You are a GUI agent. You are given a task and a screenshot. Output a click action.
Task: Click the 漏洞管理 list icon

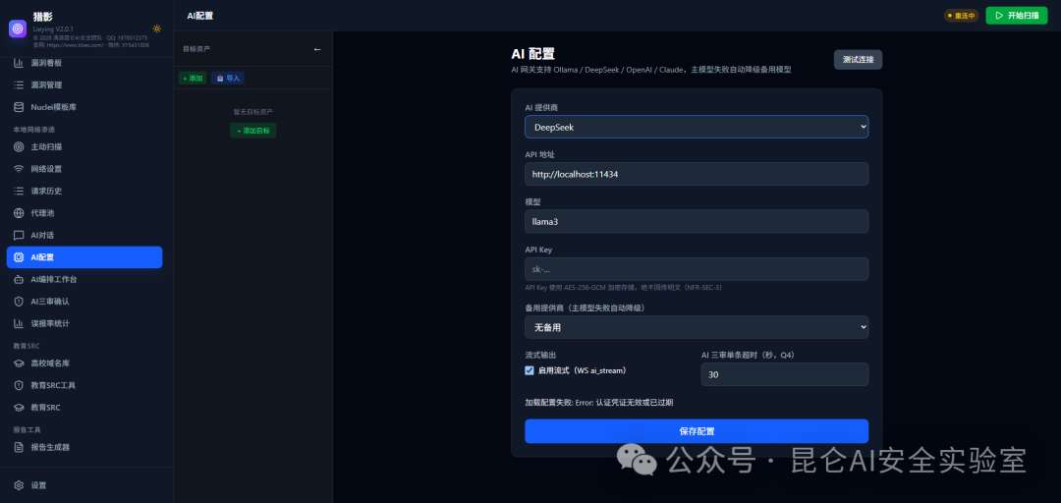(x=19, y=85)
